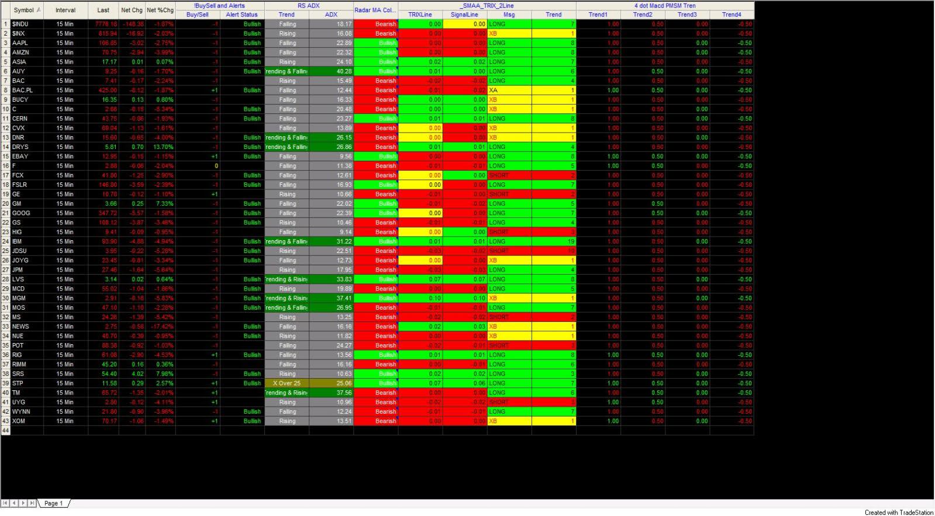
Task: Click the SignalLine column header
Action: click(464, 15)
